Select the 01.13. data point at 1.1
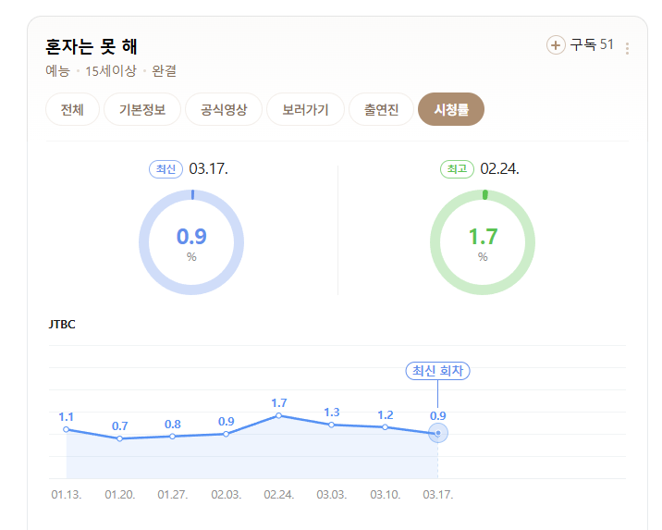662x530 pixels. point(67,429)
